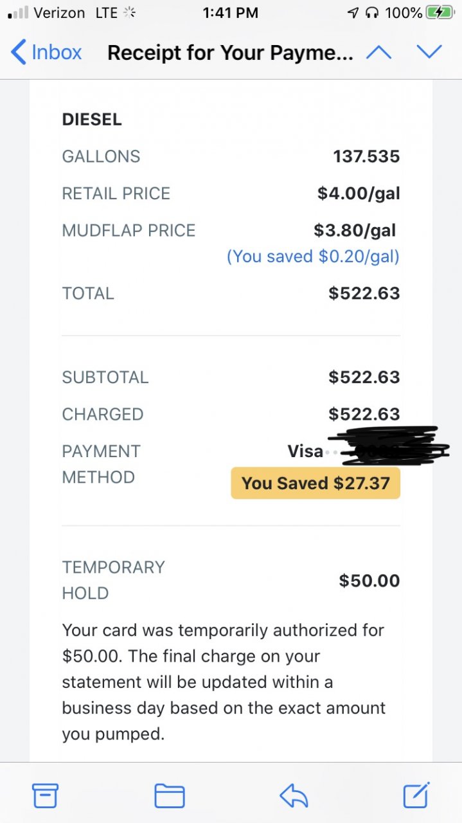Tap the Receipt for Your Payment title

(x=230, y=53)
